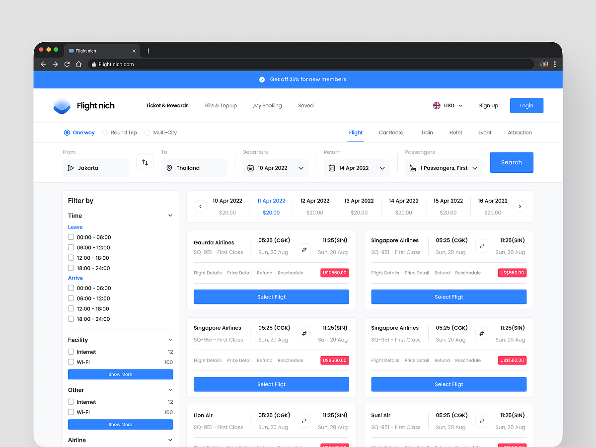The height and width of the screenshot is (447, 596).
Task: Click the Thailand To input field
Action: pos(194,168)
